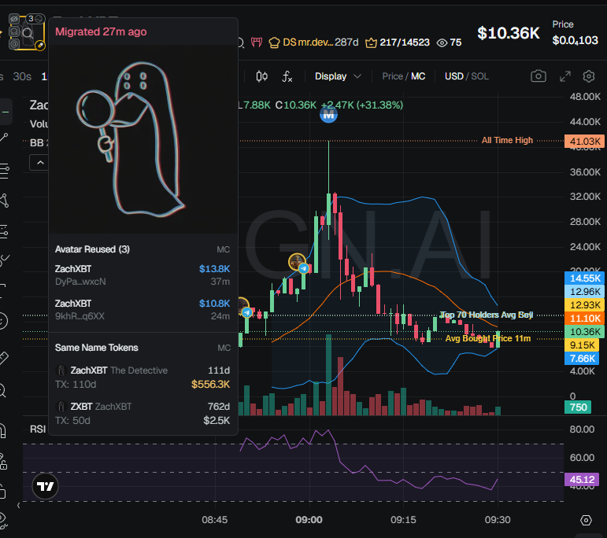Screen dimensions: 607x538
Task: Collapse the indicator legend chevron
Action: [x=40, y=163]
